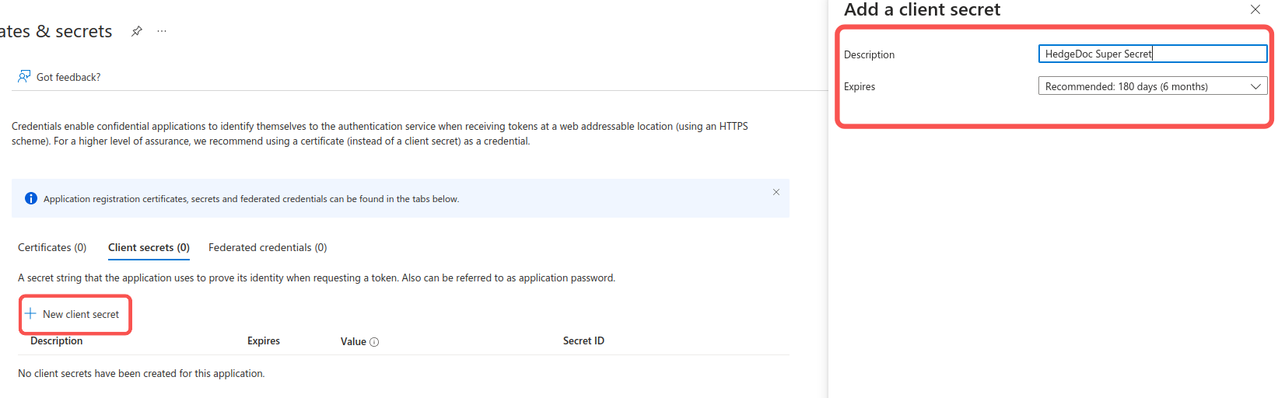Click the Value column info icon
1278x398 pixels.
(x=374, y=342)
